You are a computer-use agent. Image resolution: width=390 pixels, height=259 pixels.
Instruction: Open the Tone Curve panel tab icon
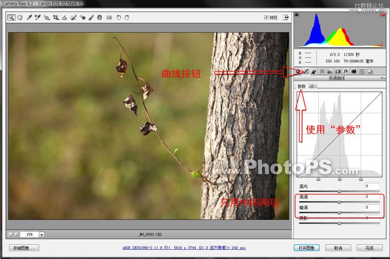click(306, 71)
